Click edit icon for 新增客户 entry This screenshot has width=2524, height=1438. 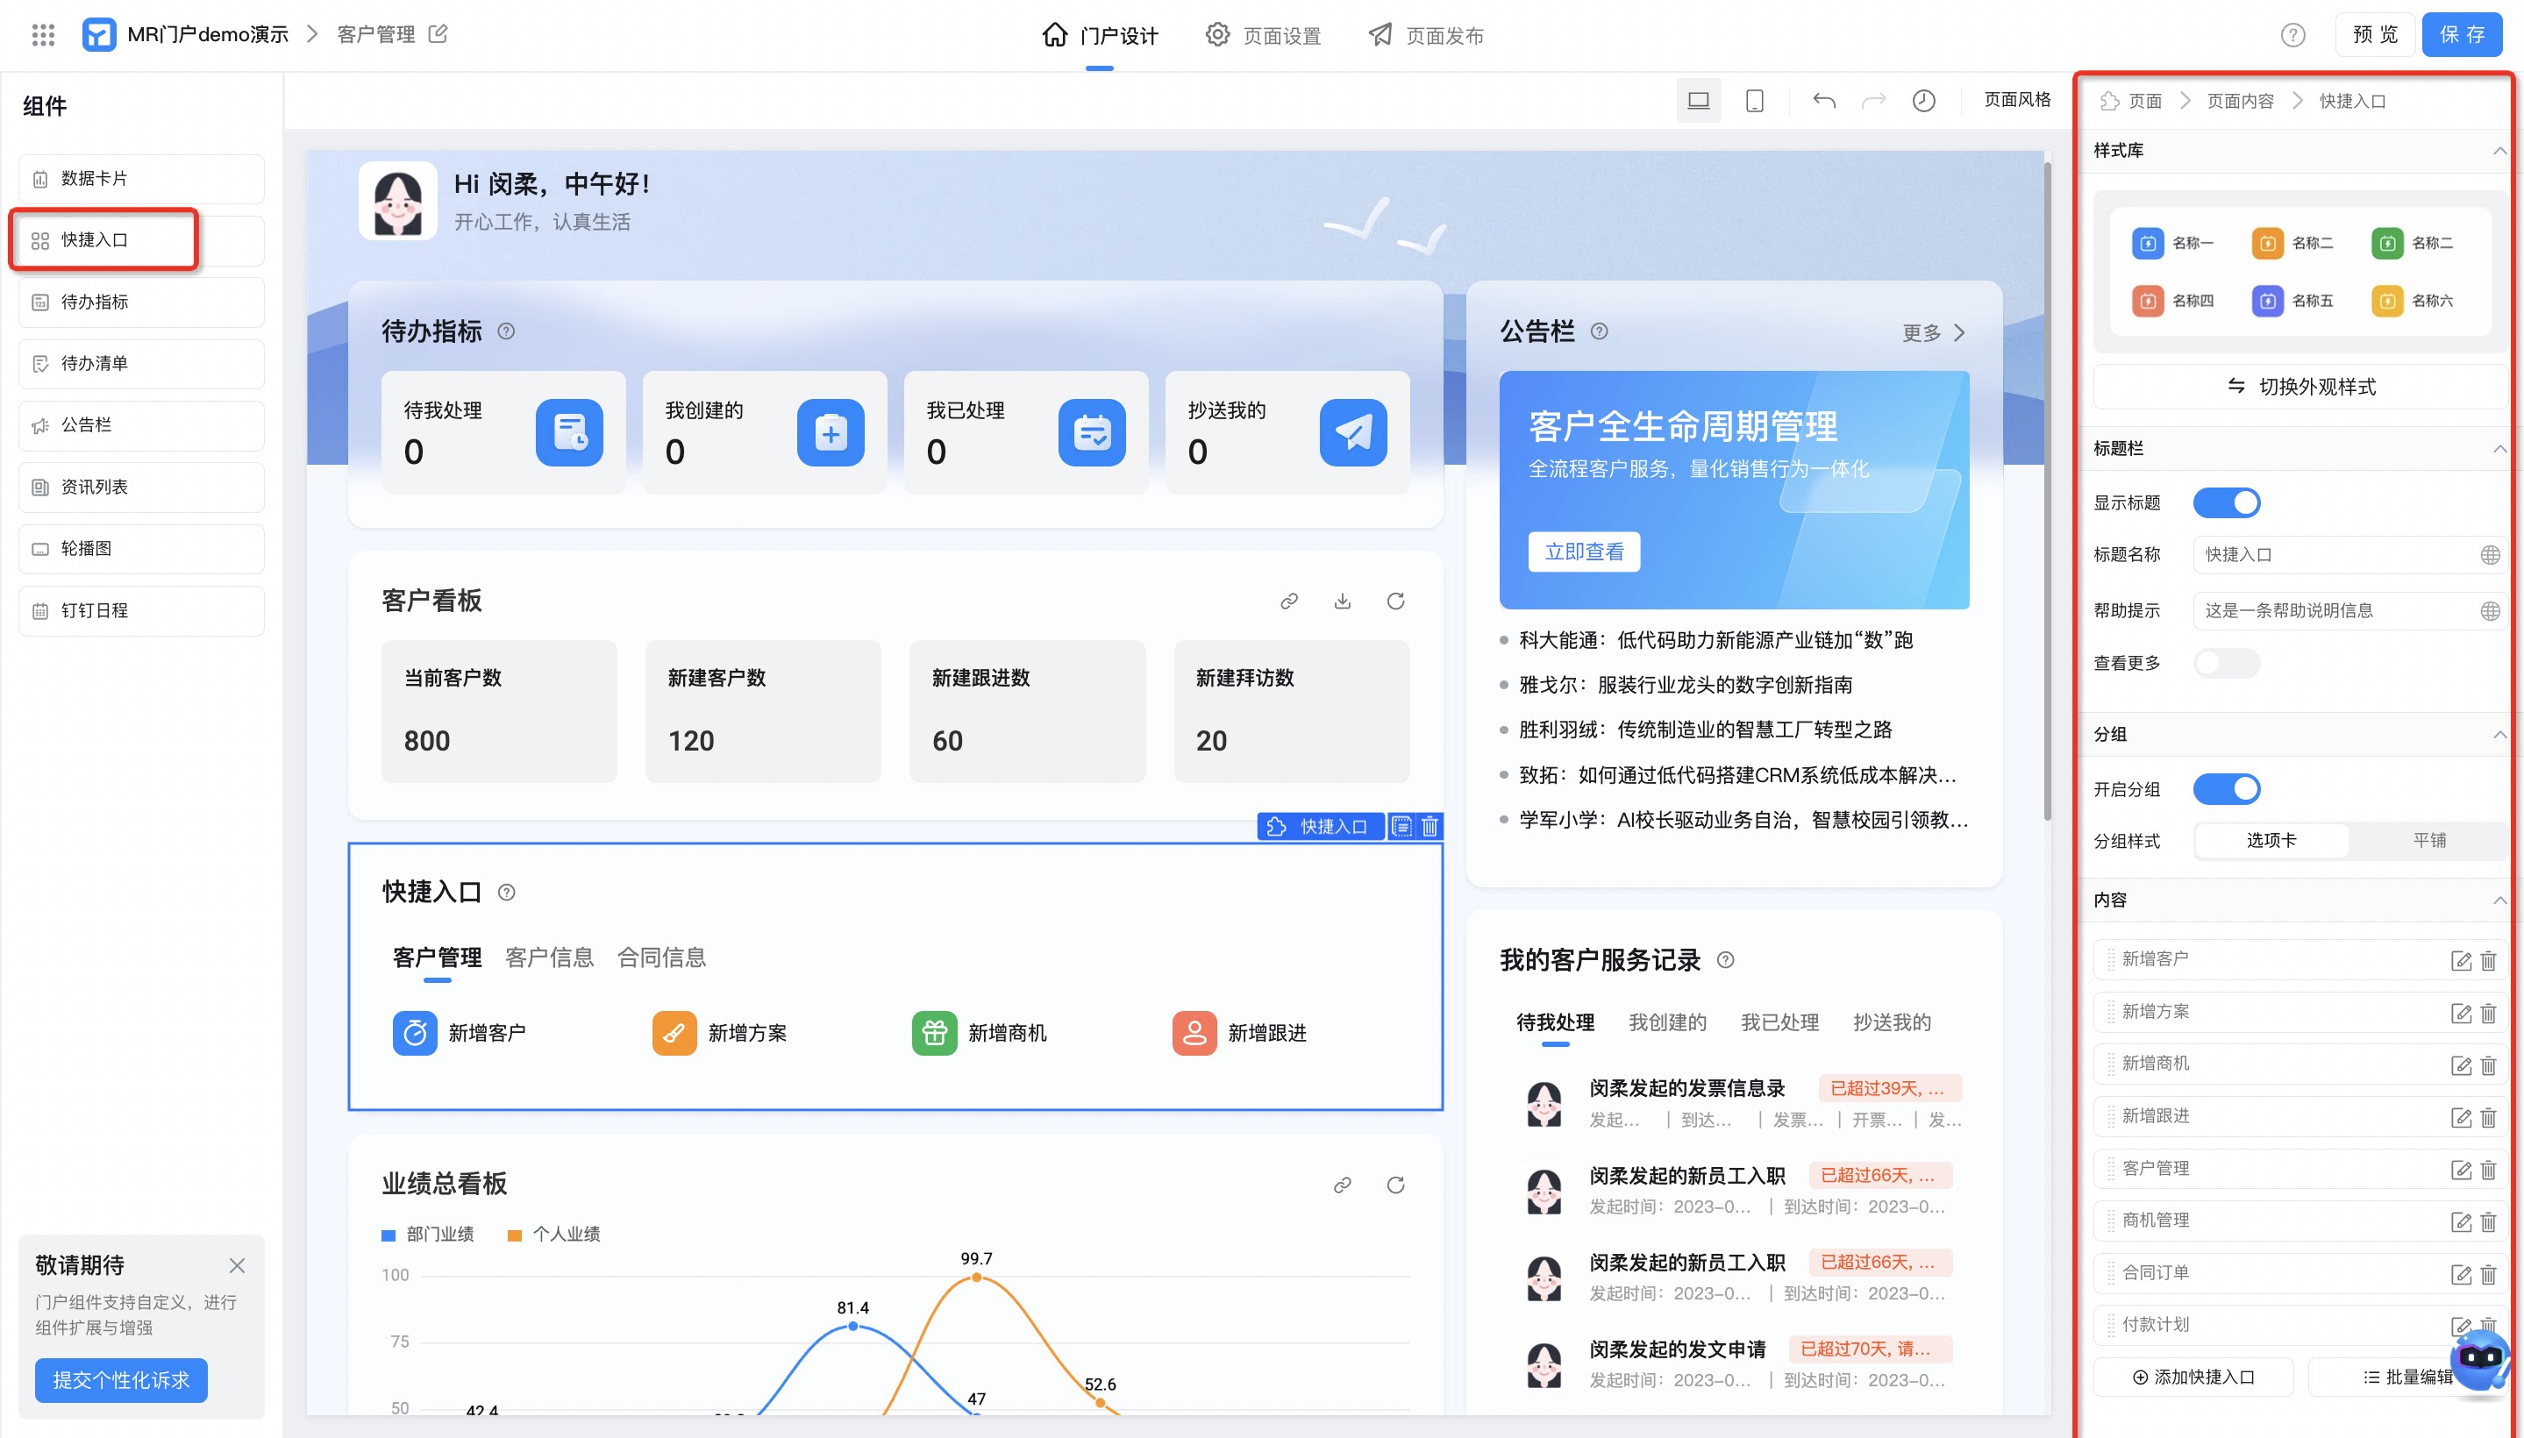(2461, 960)
